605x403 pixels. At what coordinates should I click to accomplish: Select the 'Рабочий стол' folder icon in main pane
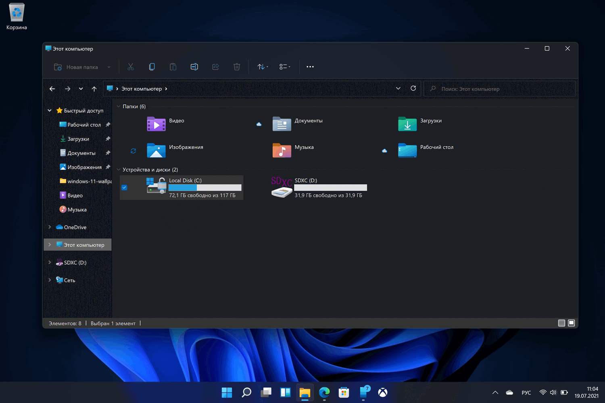click(x=407, y=150)
